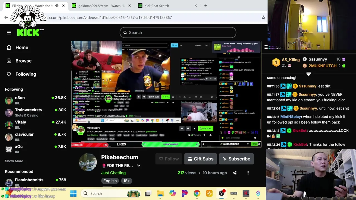Click the Kick logo
This screenshot has width=356, height=200.
coord(28,32)
